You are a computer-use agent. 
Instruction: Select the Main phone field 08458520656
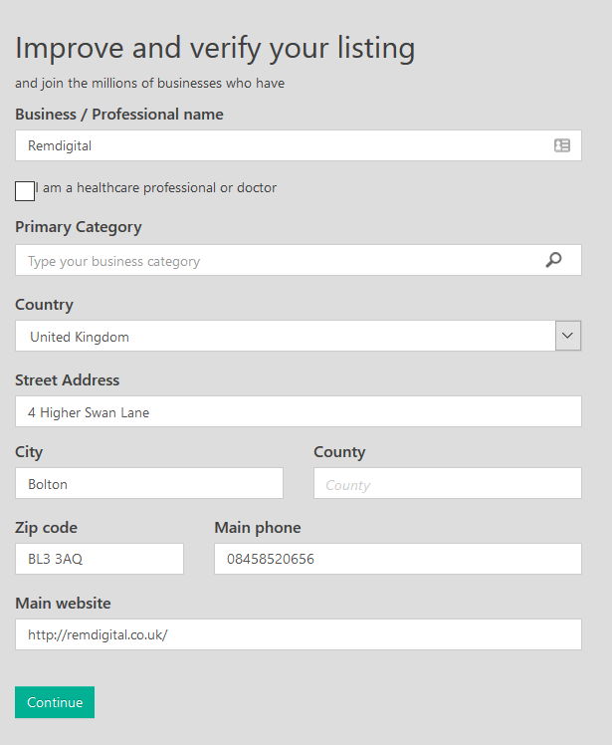pos(398,559)
